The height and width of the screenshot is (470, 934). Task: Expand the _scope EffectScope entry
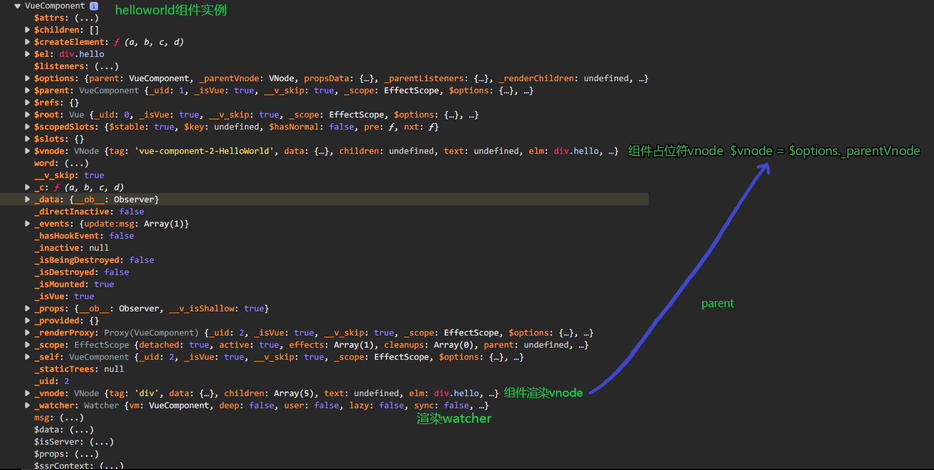[x=27, y=345]
